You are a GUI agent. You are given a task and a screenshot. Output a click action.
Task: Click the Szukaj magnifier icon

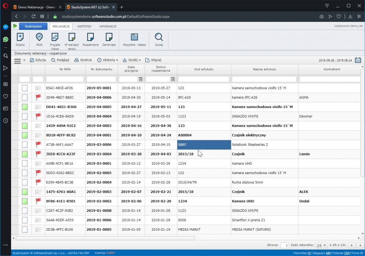pyautogui.click(x=159, y=37)
